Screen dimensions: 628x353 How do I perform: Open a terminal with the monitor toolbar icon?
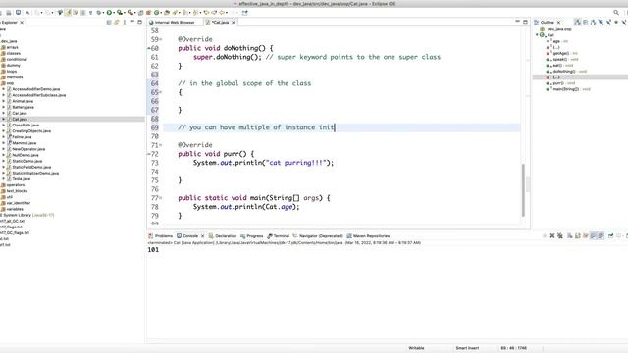click(x=18, y=13)
